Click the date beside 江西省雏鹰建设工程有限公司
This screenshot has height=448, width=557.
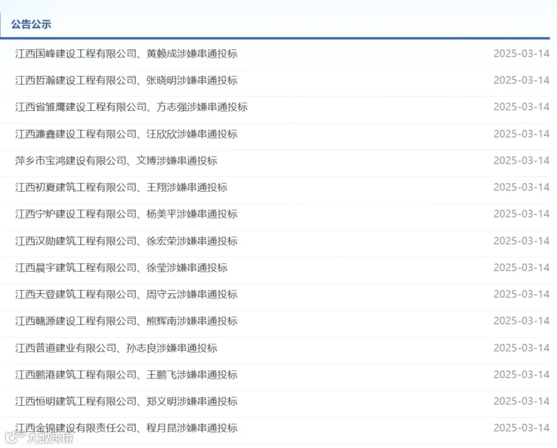point(521,106)
